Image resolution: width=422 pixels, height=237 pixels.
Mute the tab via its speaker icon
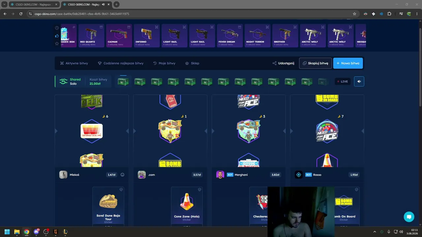[x=104, y=5]
